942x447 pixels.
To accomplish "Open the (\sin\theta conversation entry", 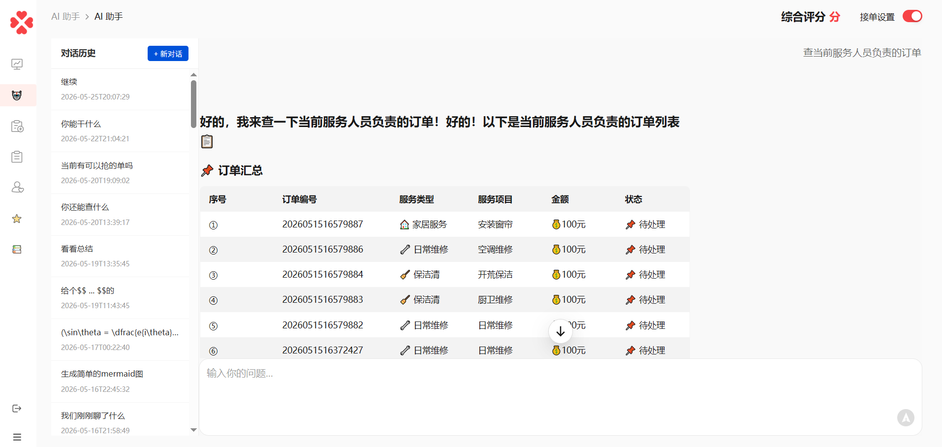I will (120, 340).
